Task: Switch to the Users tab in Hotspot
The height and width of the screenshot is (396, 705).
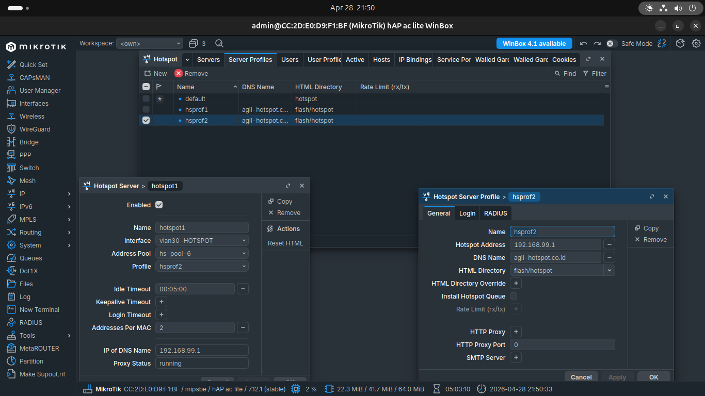Action: [x=290, y=60]
